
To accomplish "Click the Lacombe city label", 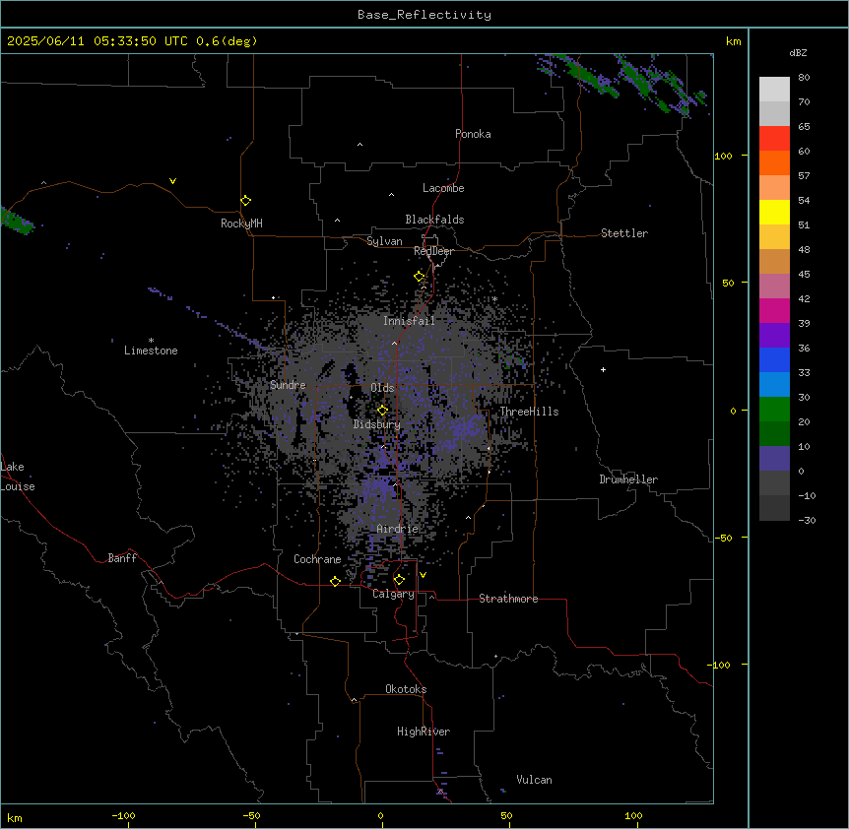I will [x=443, y=188].
